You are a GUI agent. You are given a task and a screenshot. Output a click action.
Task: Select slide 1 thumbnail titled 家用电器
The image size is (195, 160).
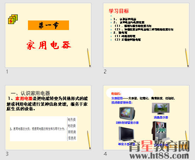pos(48,35)
